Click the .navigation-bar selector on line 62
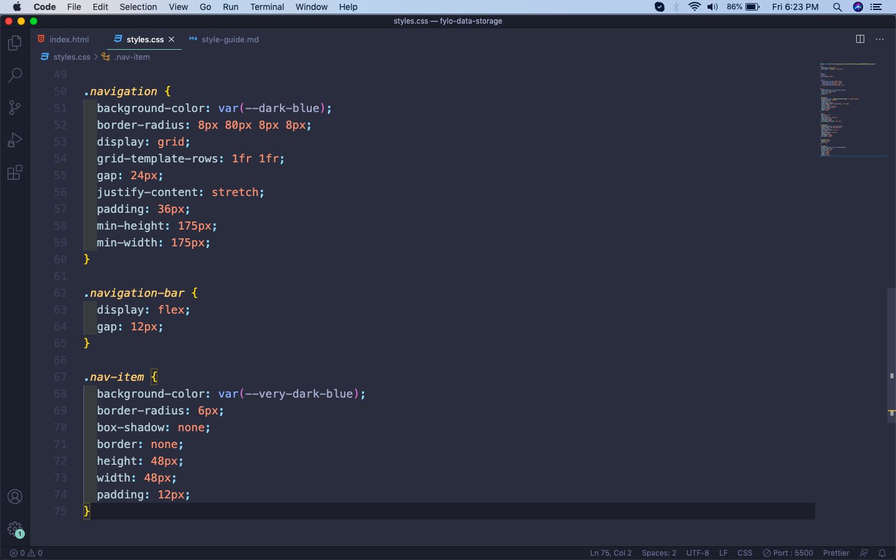This screenshot has height=560, width=896. 134,293
